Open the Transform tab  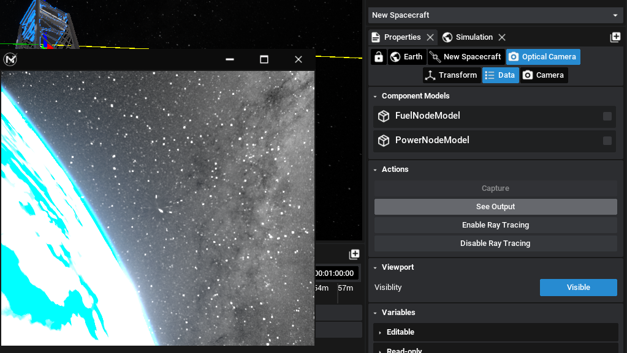pos(452,75)
